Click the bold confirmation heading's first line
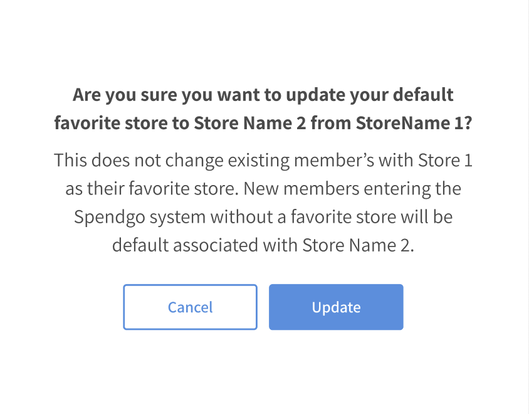This screenshot has width=529, height=414. (263, 95)
